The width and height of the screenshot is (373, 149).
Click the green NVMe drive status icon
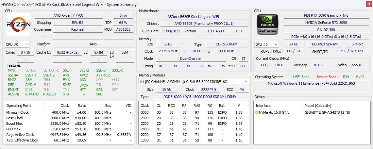[257, 112]
